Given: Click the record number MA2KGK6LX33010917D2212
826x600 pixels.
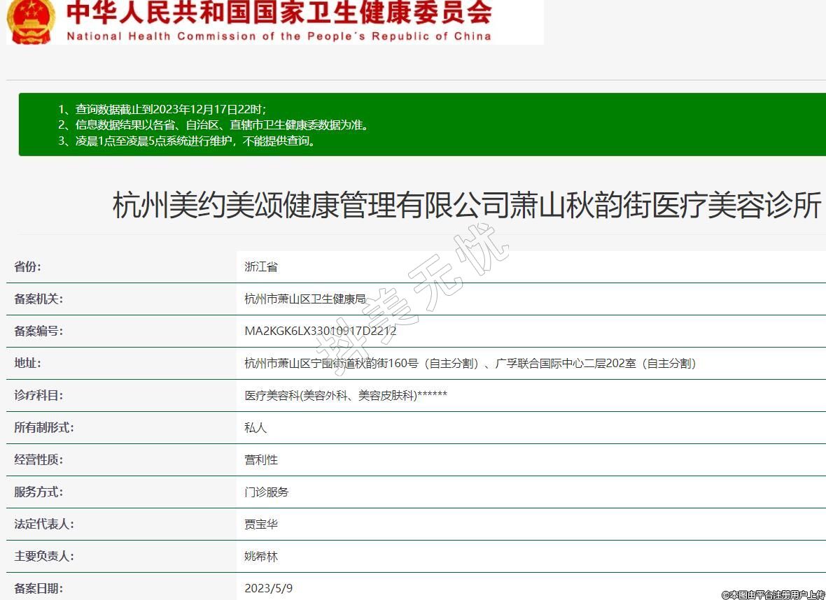Looking at the screenshot, I should pos(320,331).
